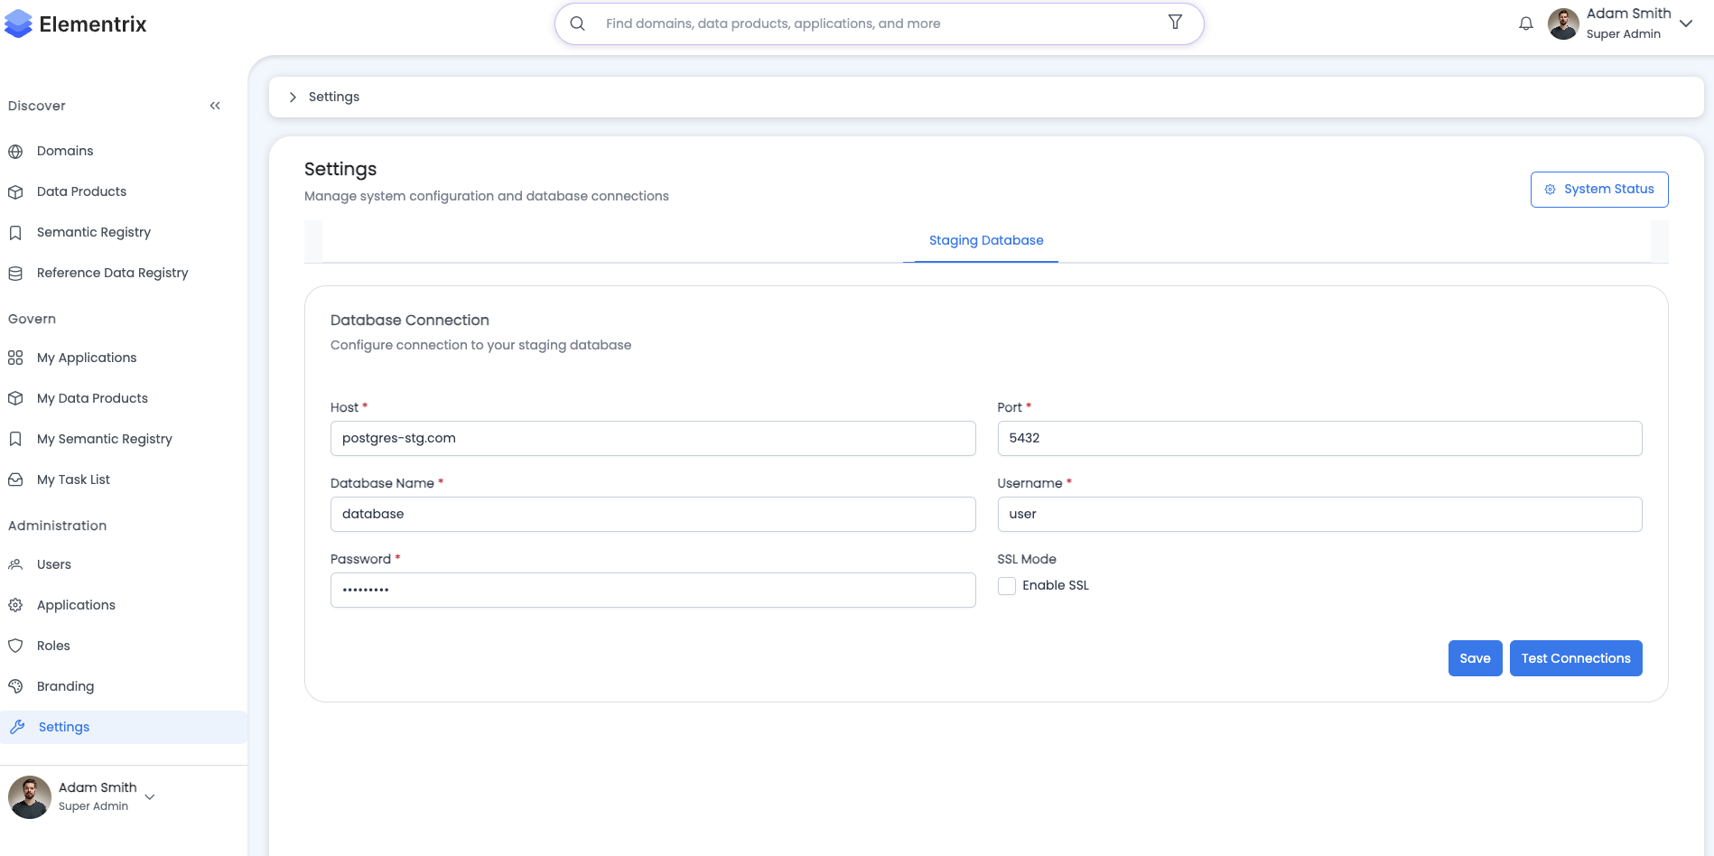This screenshot has width=1714, height=856.
Task: Collapse the sidebar with double chevron
Action: (x=215, y=106)
